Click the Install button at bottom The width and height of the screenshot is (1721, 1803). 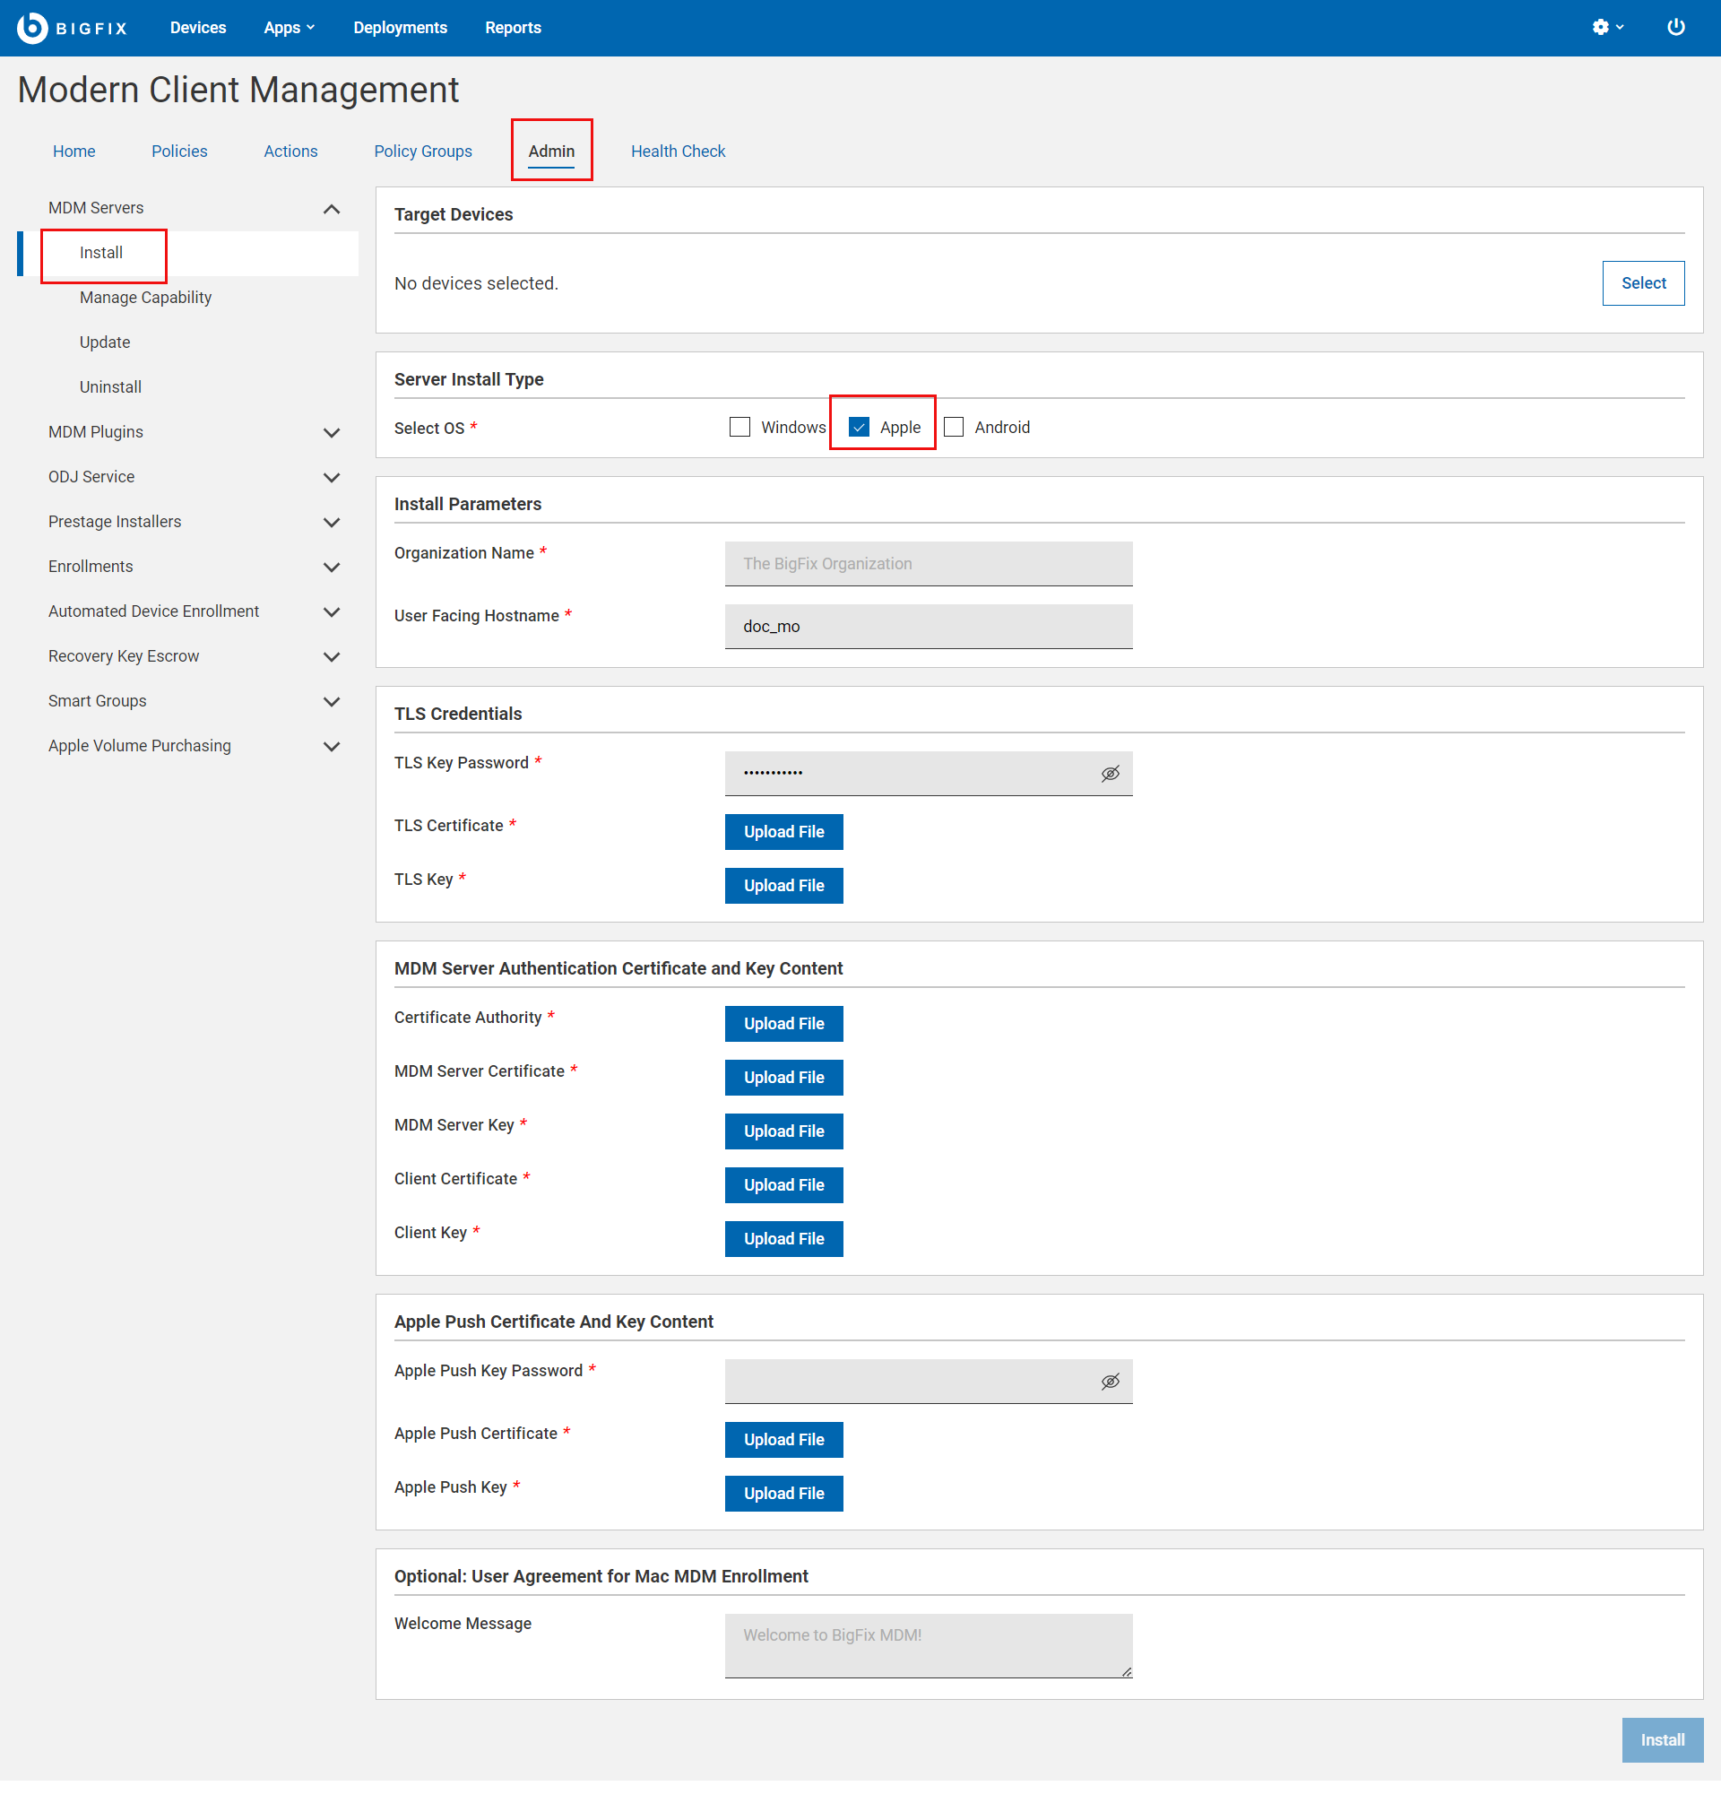(1662, 1739)
